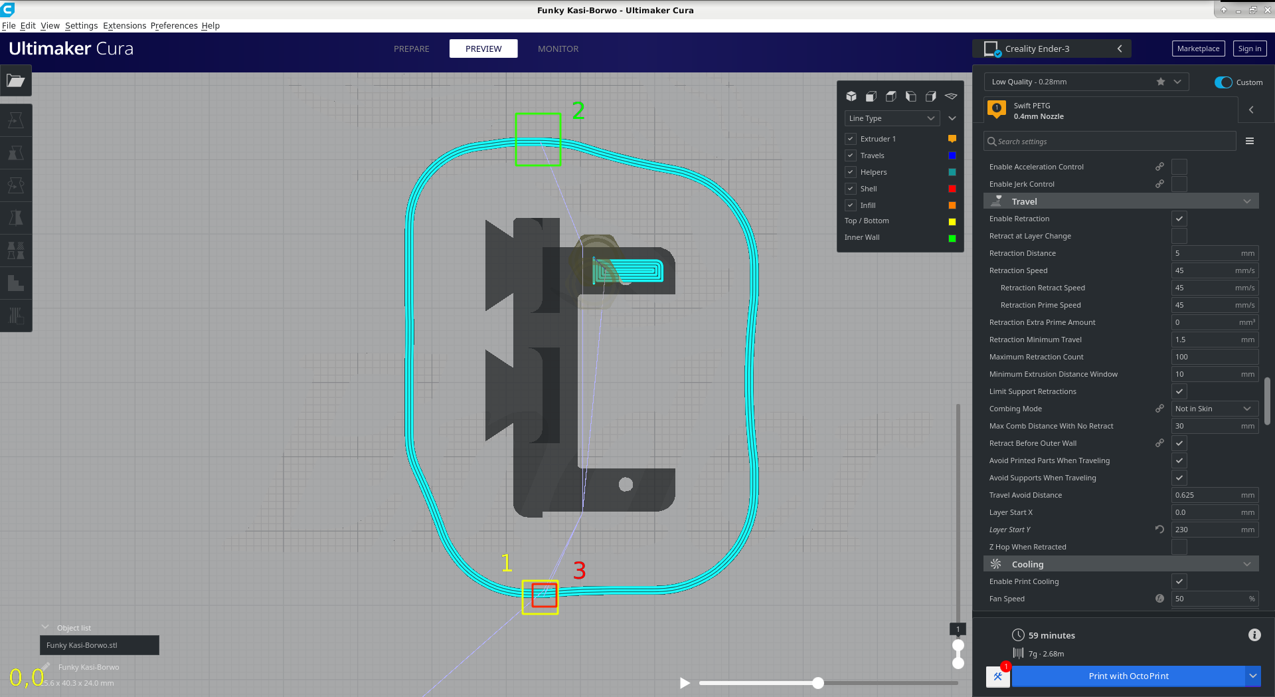Collapse legend panel with chevron beside Line Type
This screenshot has height=697, width=1275.
952,118
